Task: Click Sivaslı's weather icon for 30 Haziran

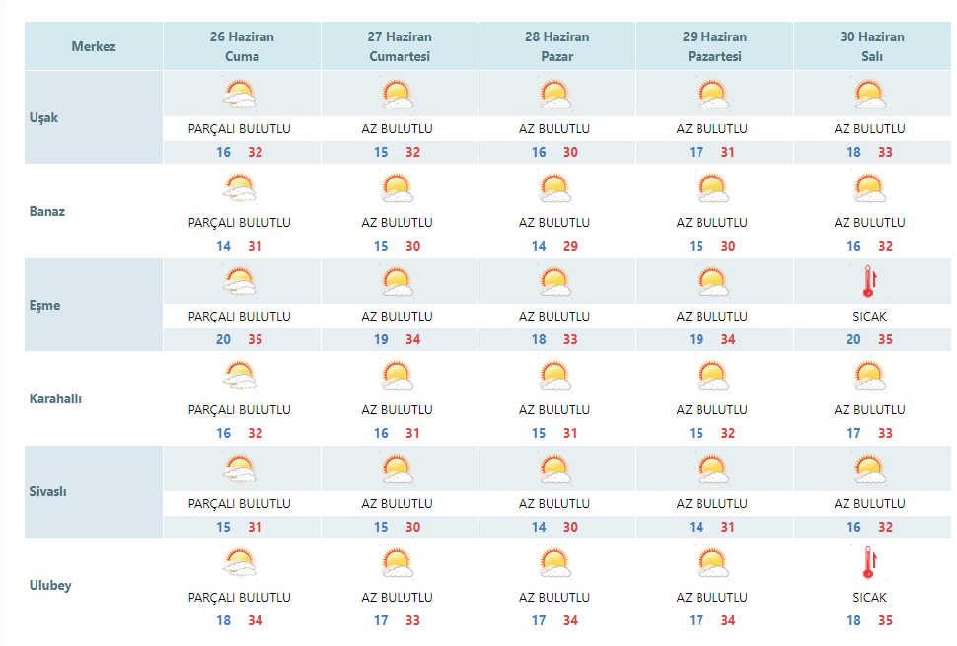Action: click(870, 469)
